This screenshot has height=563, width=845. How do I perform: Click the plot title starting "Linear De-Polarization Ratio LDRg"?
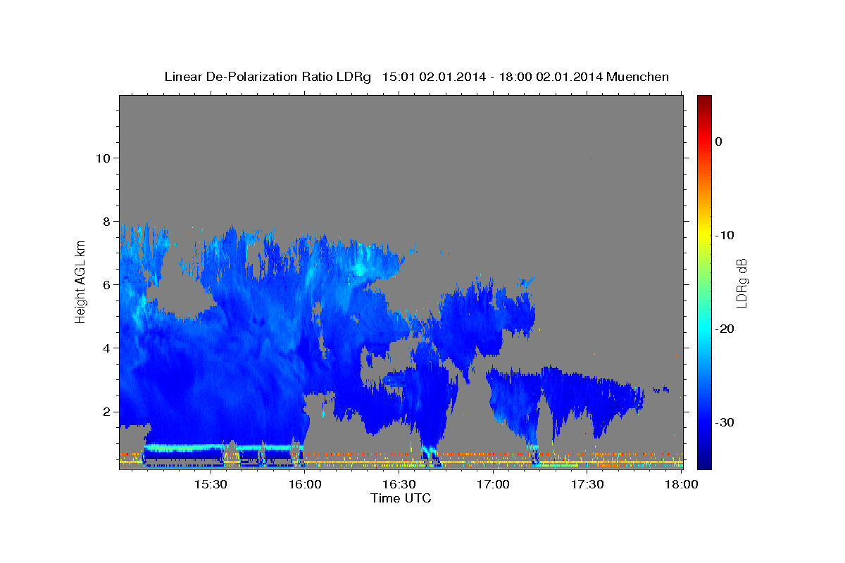(x=416, y=77)
